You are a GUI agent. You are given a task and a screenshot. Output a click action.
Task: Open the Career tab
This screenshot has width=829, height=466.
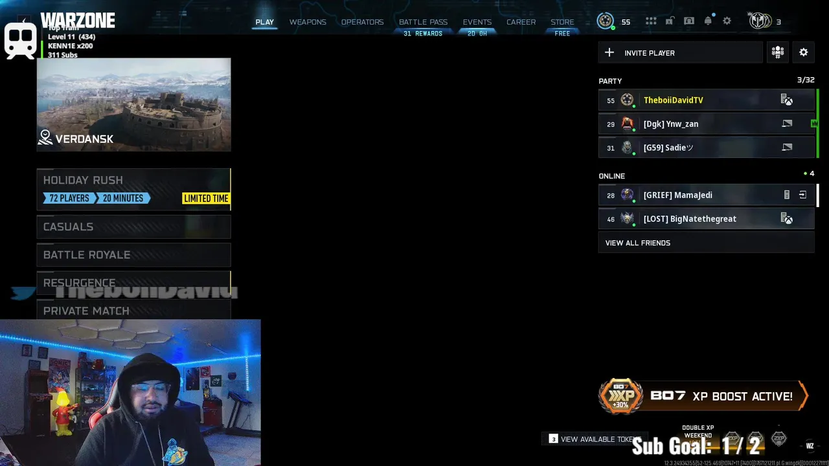tap(521, 22)
